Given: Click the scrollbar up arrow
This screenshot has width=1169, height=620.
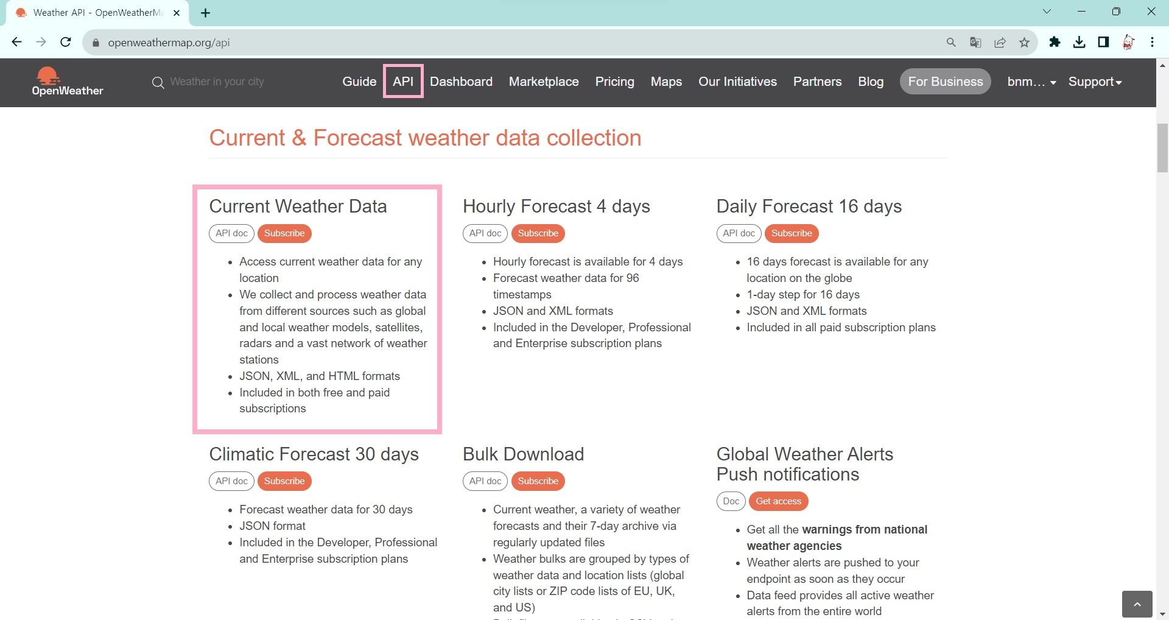Looking at the screenshot, I should [1162, 65].
